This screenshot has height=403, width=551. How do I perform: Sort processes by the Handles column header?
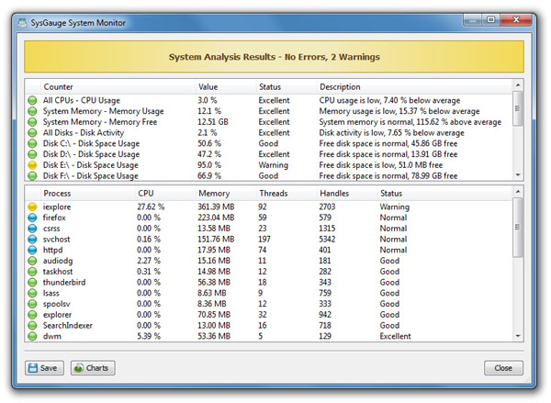[x=347, y=194]
